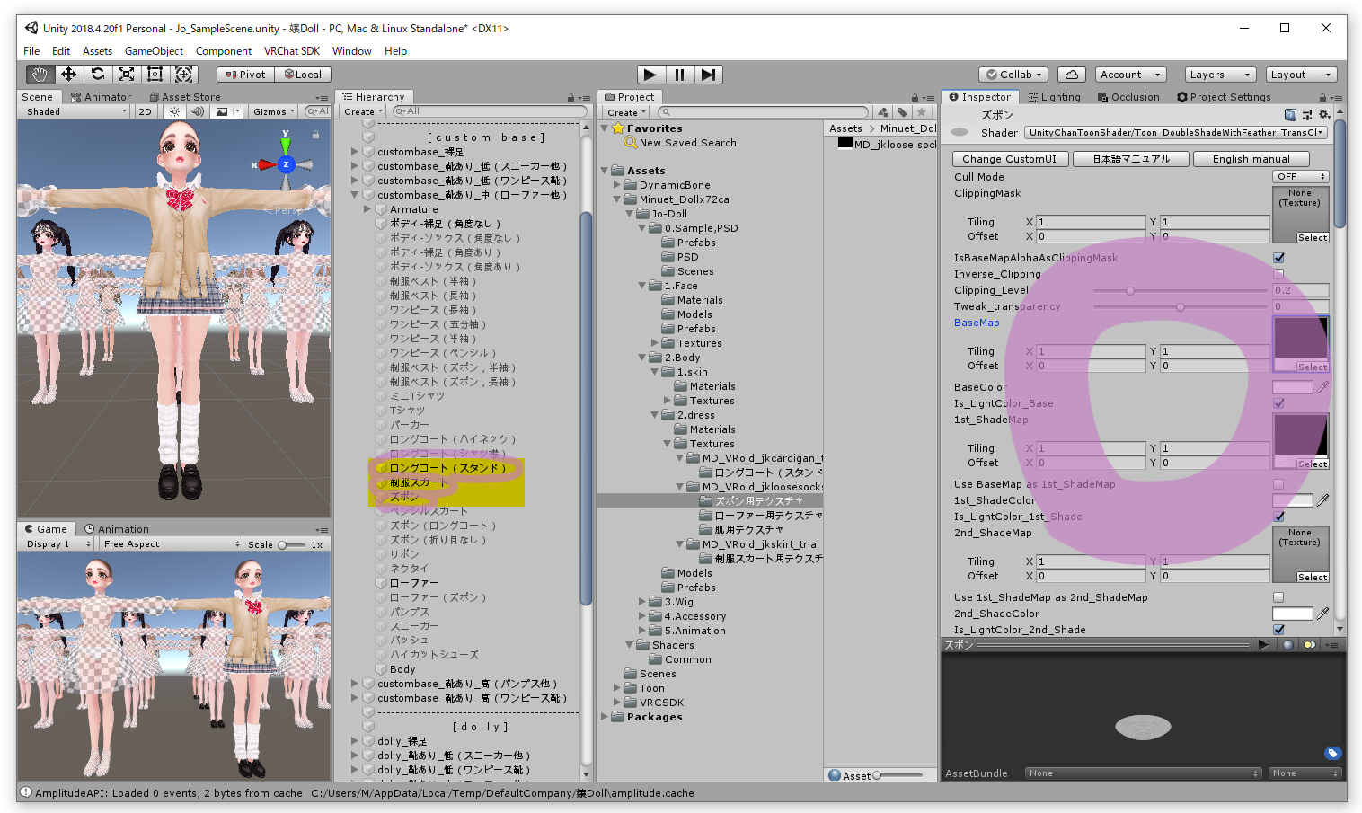This screenshot has width=1362, height=813.
Task: Open the BaseColor color swatch
Action: 1292,387
